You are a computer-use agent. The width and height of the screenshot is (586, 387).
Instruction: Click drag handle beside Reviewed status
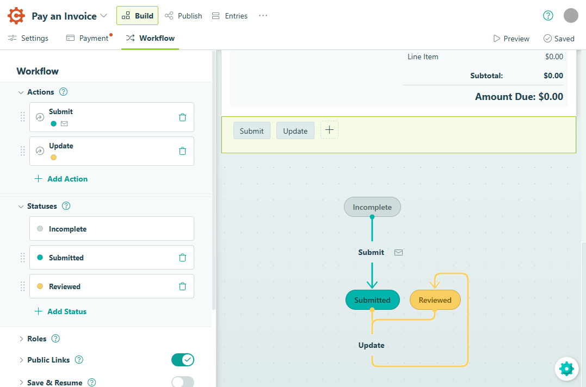(22, 286)
